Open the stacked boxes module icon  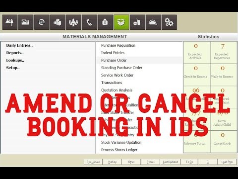coord(58,22)
